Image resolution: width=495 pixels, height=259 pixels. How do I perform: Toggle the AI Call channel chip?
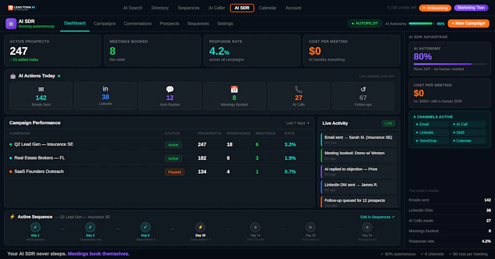pos(468,124)
